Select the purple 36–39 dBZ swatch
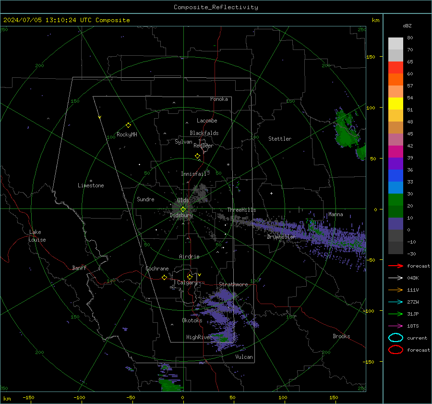 (396, 164)
